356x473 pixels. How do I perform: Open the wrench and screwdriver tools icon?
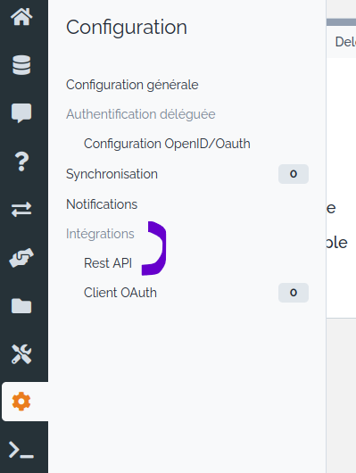pyautogui.click(x=21, y=354)
